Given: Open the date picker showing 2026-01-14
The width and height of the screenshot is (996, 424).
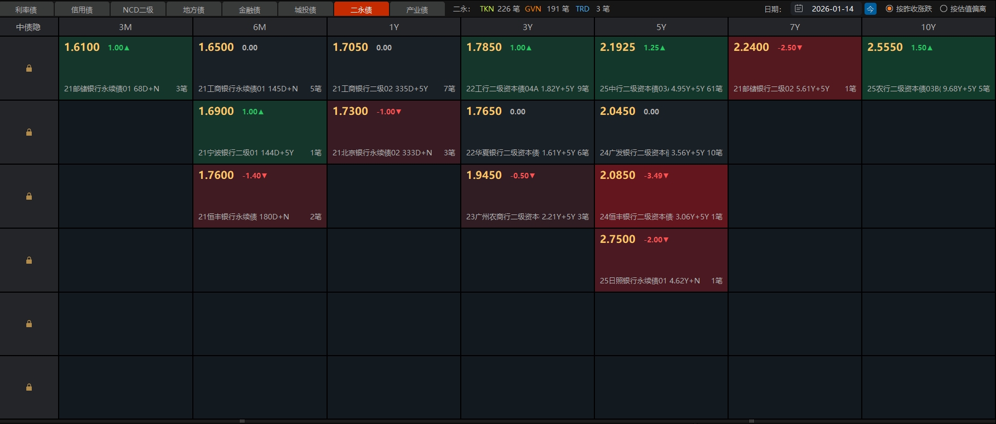Looking at the screenshot, I should (832, 9).
